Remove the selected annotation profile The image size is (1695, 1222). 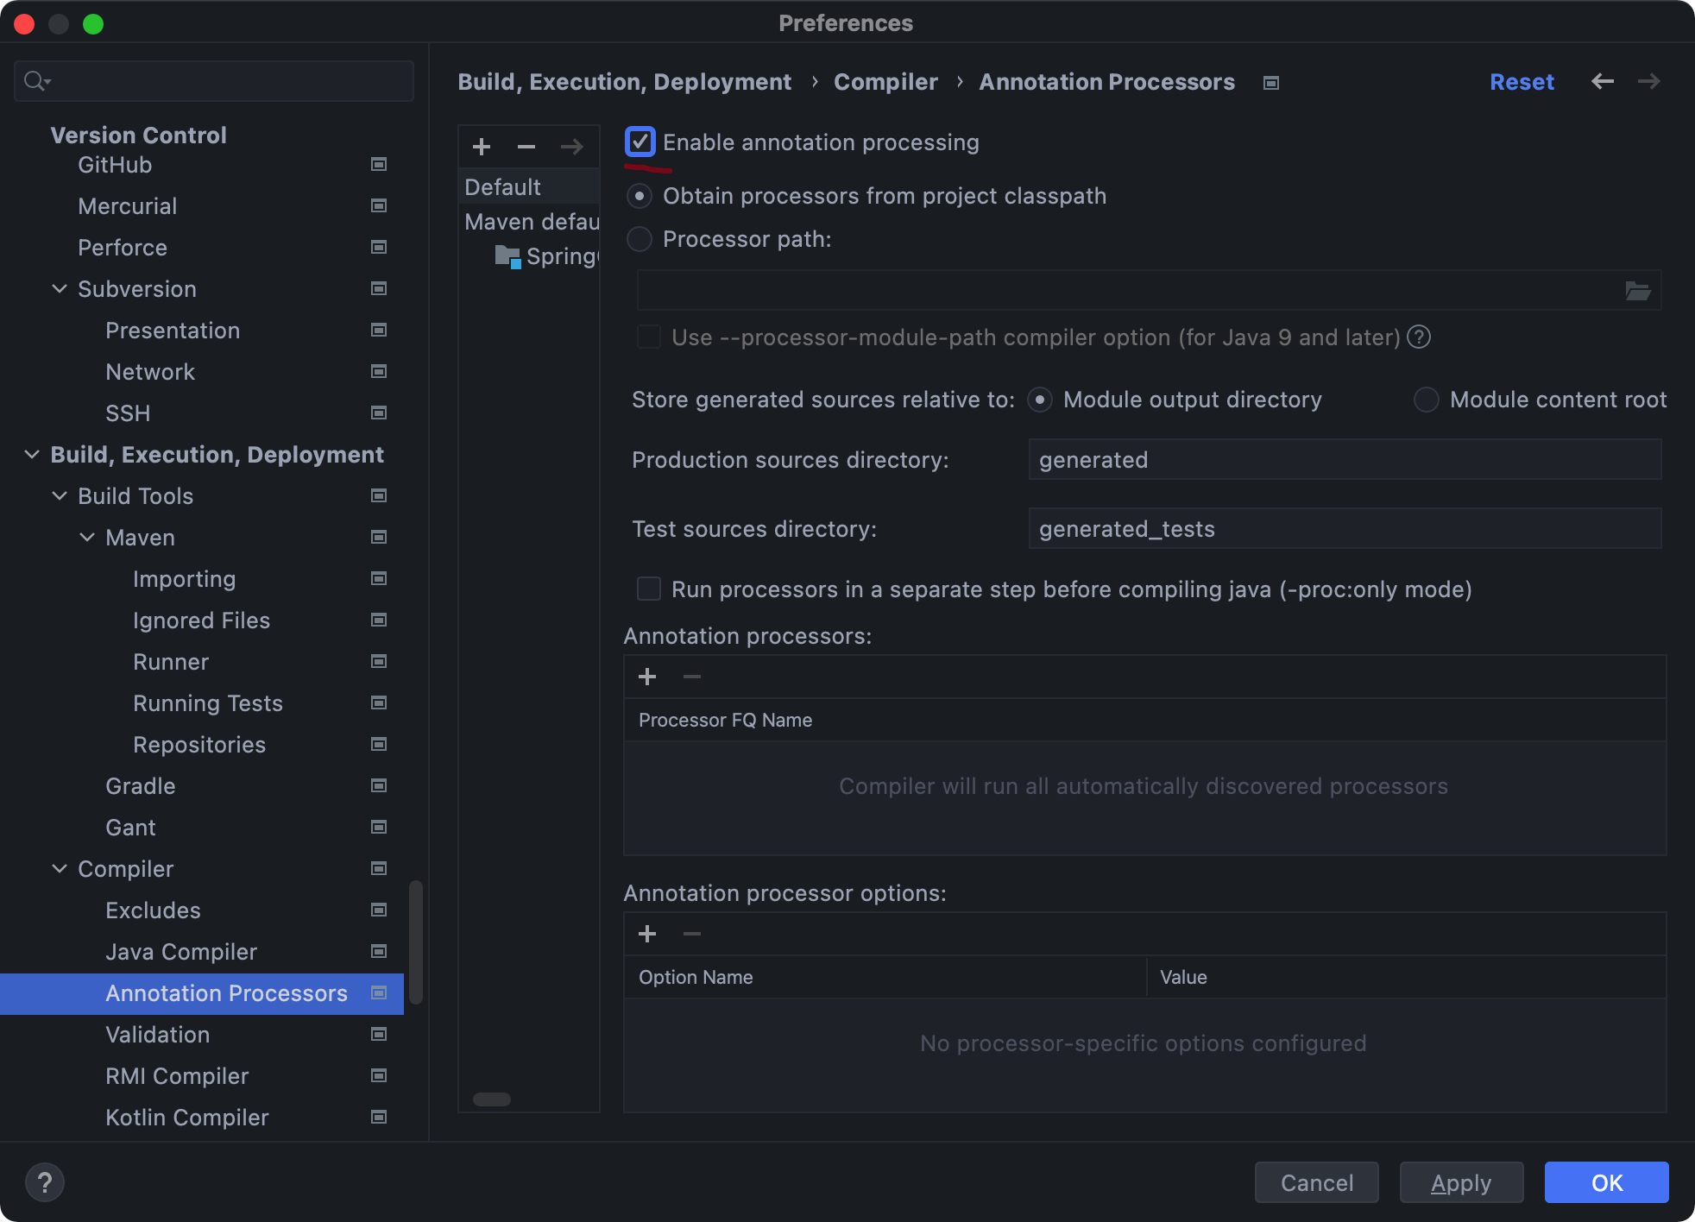(526, 147)
